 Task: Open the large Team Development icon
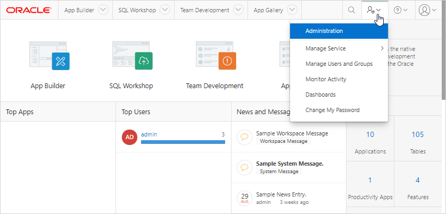pos(216,56)
